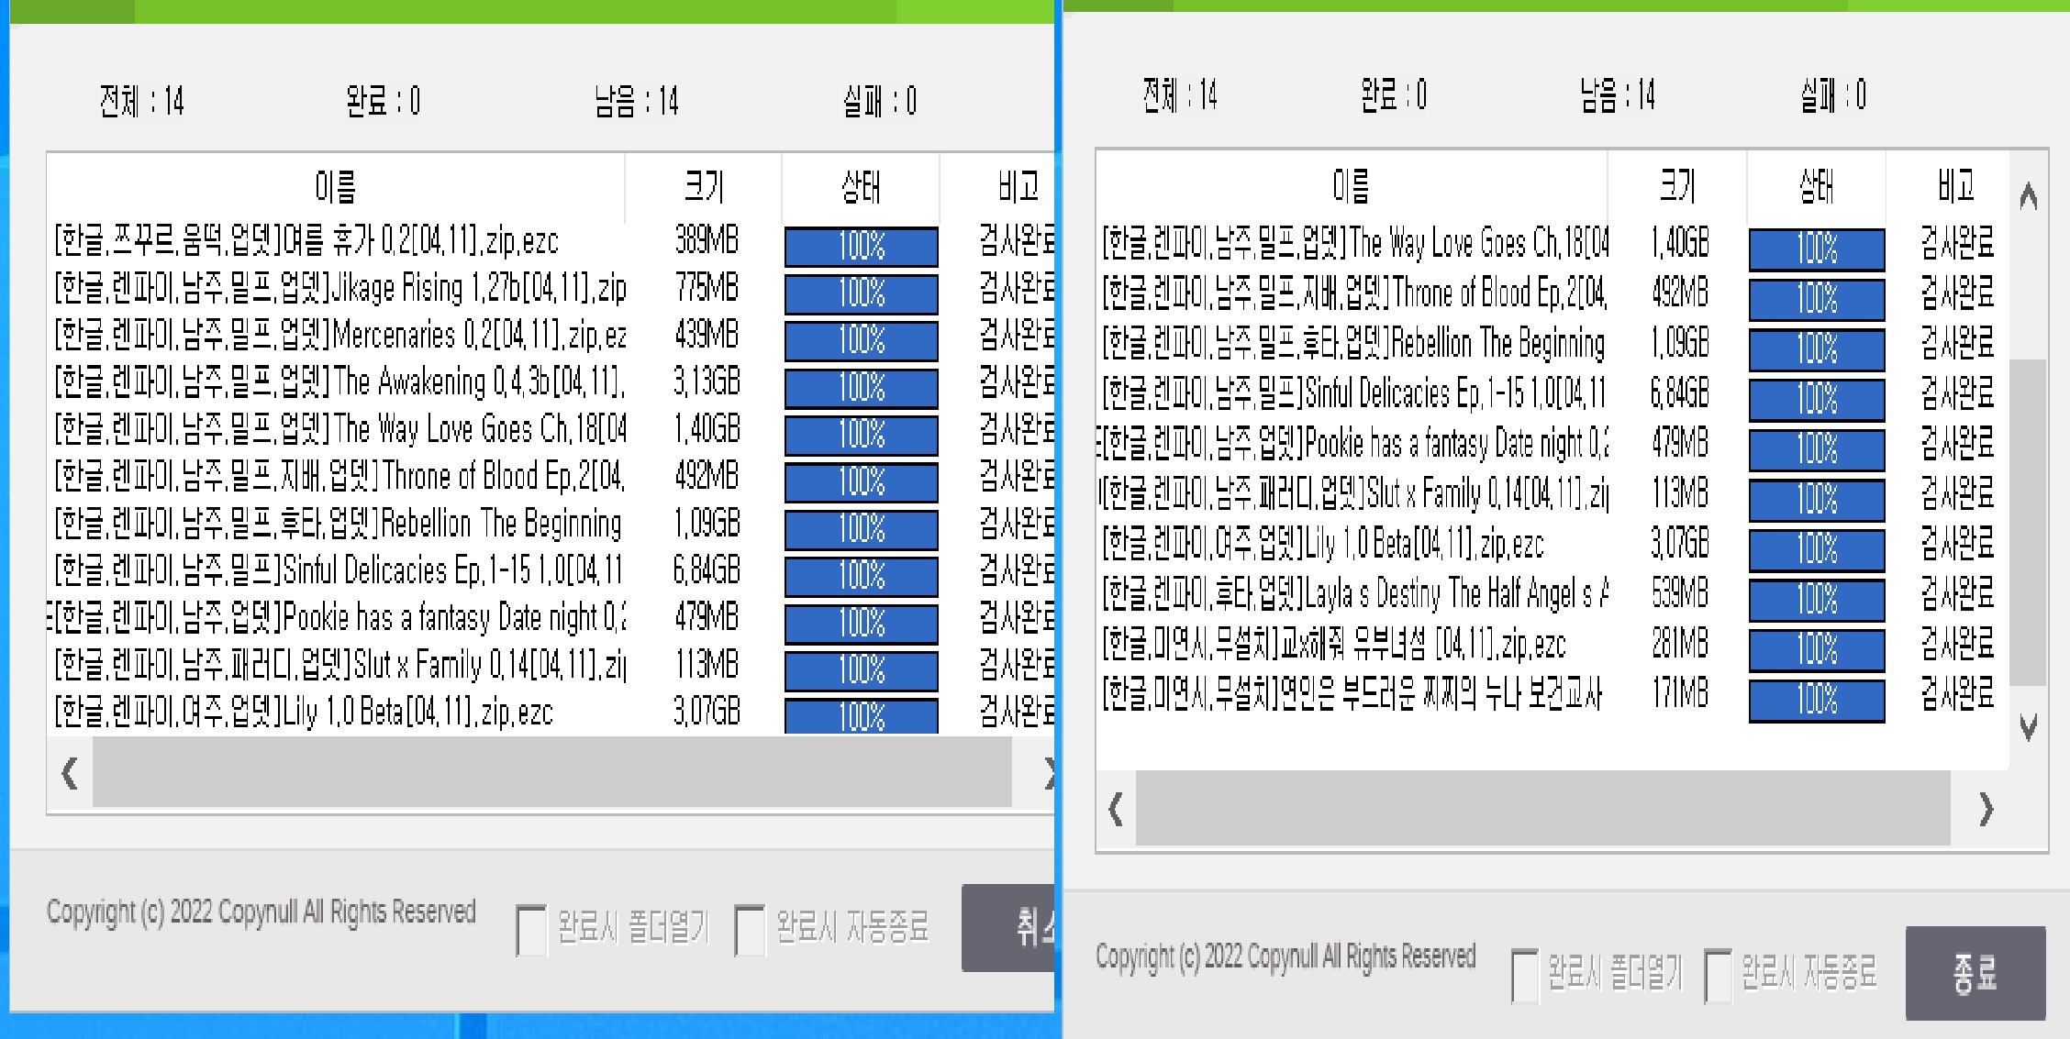
Task: Click down arrow of right vertical scrollbar
Action: coord(2029,727)
